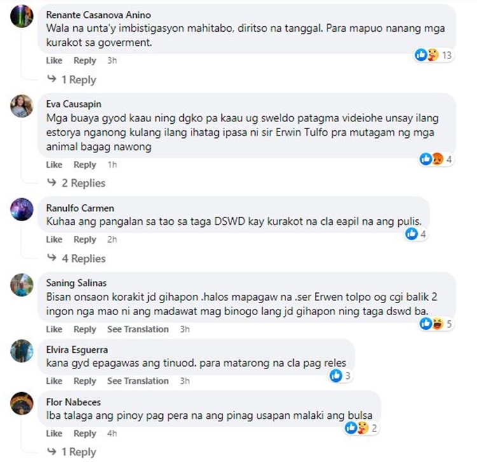Expand 2 Replies under Eva Causapin's comment
Screen dimensions: 477x462
point(76,183)
